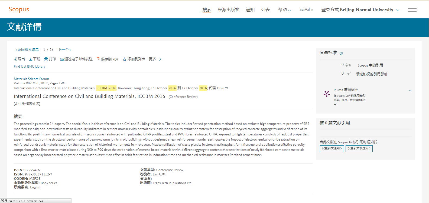Open the Materials Science Forum link
This screenshot has height=203, width=429.
(x=31, y=79)
